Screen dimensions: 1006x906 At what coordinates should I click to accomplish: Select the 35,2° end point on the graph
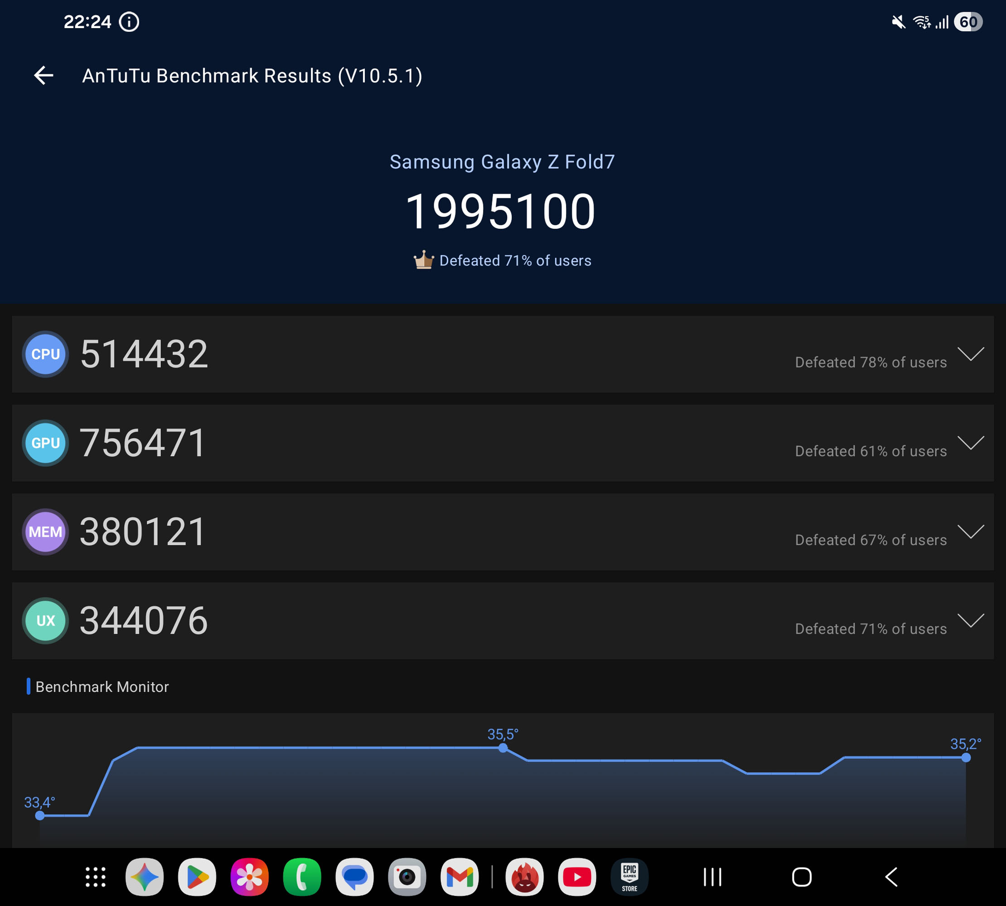(x=966, y=758)
